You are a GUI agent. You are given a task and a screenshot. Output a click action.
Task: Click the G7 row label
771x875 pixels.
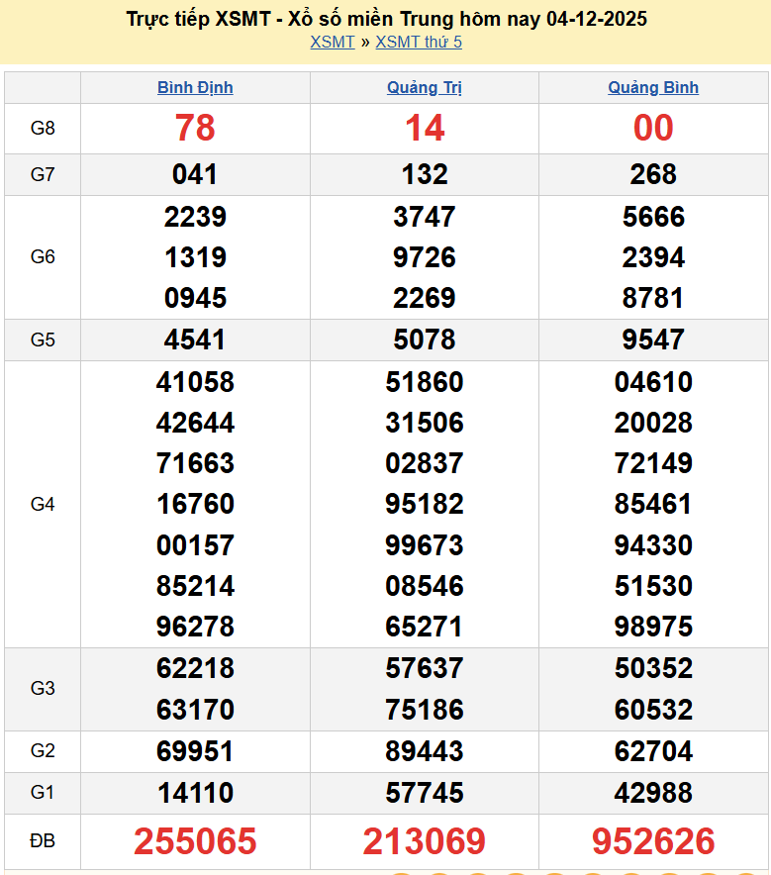click(x=43, y=175)
